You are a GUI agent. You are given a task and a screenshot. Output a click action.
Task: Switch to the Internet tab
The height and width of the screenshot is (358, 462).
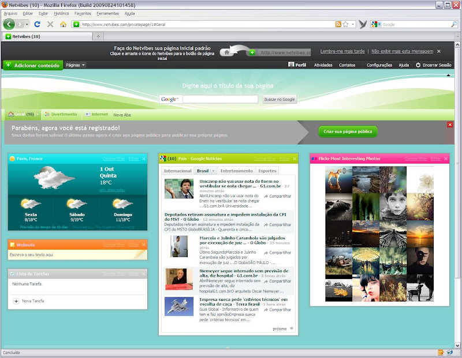[96, 114]
